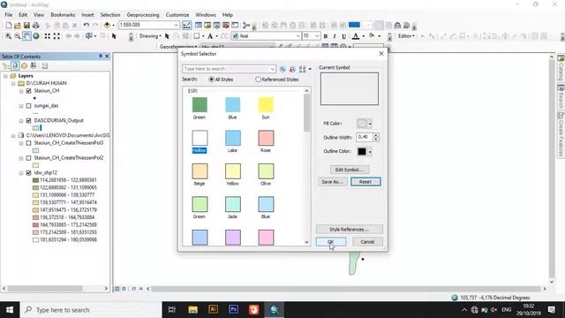Open the Insert menu
This screenshot has width=565, height=318.
point(87,15)
